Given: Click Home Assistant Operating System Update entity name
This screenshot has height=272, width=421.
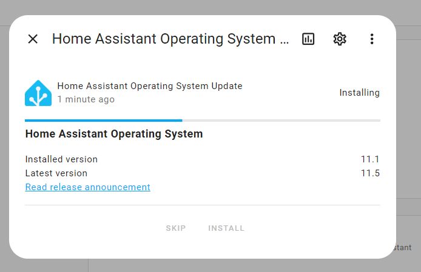Looking at the screenshot, I should (149, 86).
